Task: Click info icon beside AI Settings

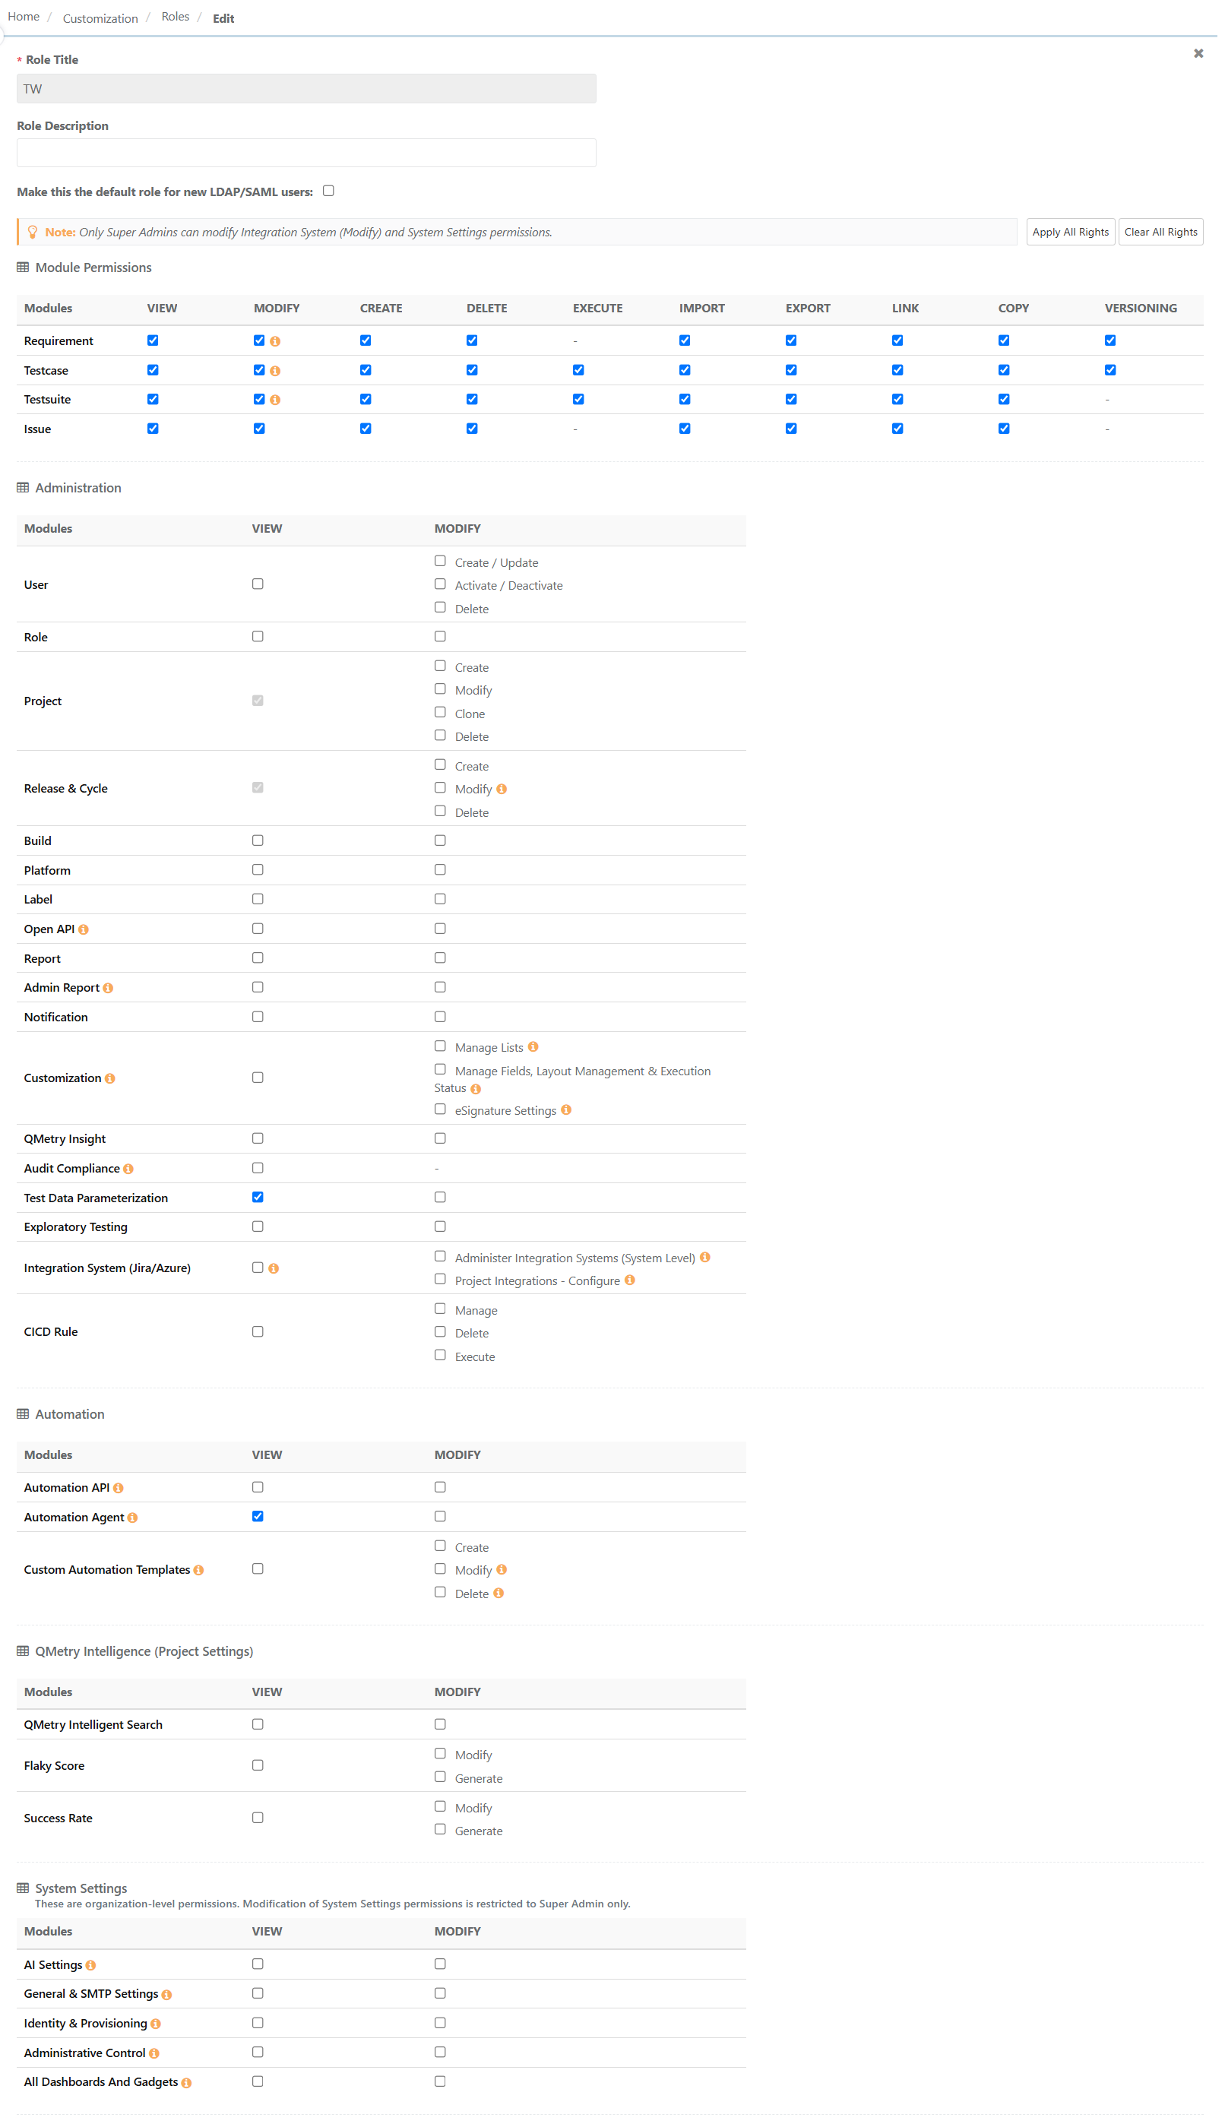Action: (x=91, y=1967)
